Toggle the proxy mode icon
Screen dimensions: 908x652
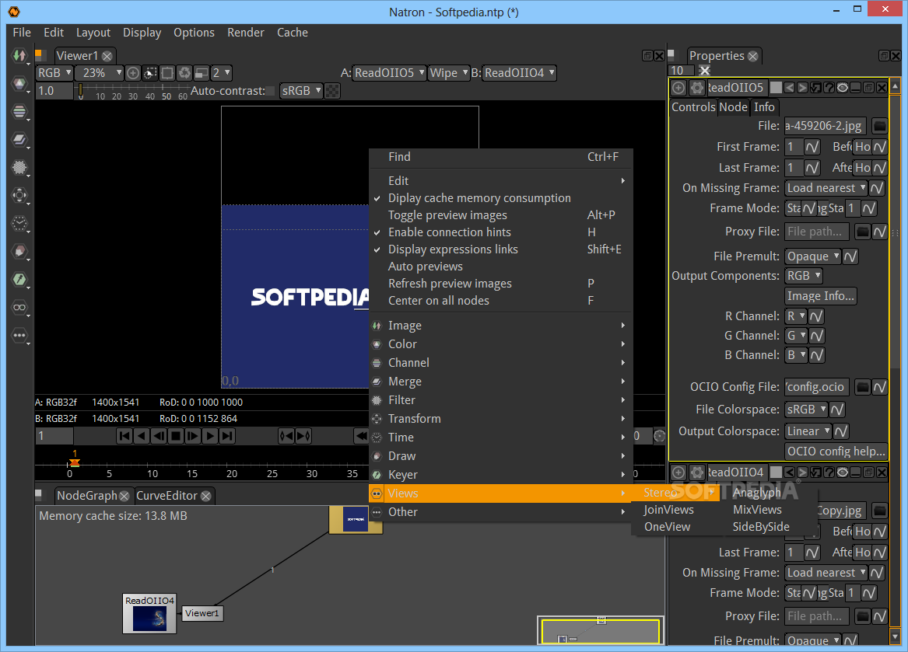coord(202,73)
